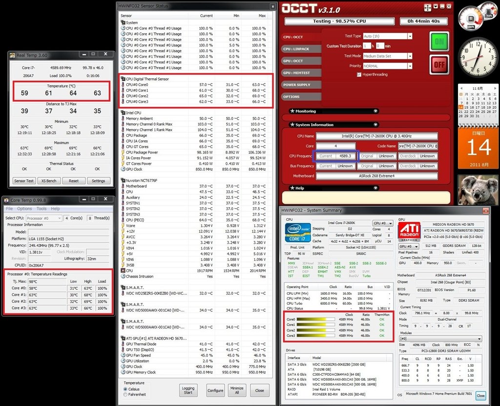This screenshot has height=406, width=500.
Task: Click the four-arrow move icon in OCCT
Action: [x=427, y=8]
